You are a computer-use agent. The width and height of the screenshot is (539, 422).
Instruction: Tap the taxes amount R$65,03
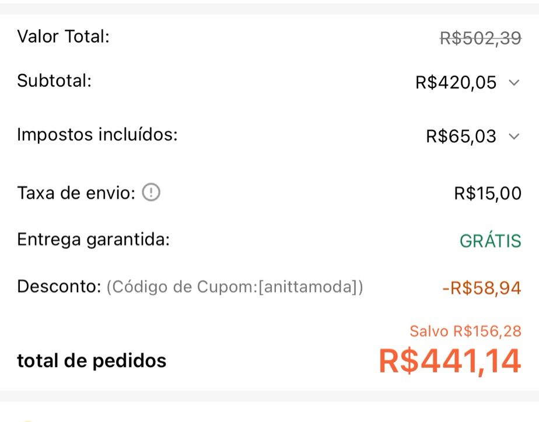click(461, 136)
